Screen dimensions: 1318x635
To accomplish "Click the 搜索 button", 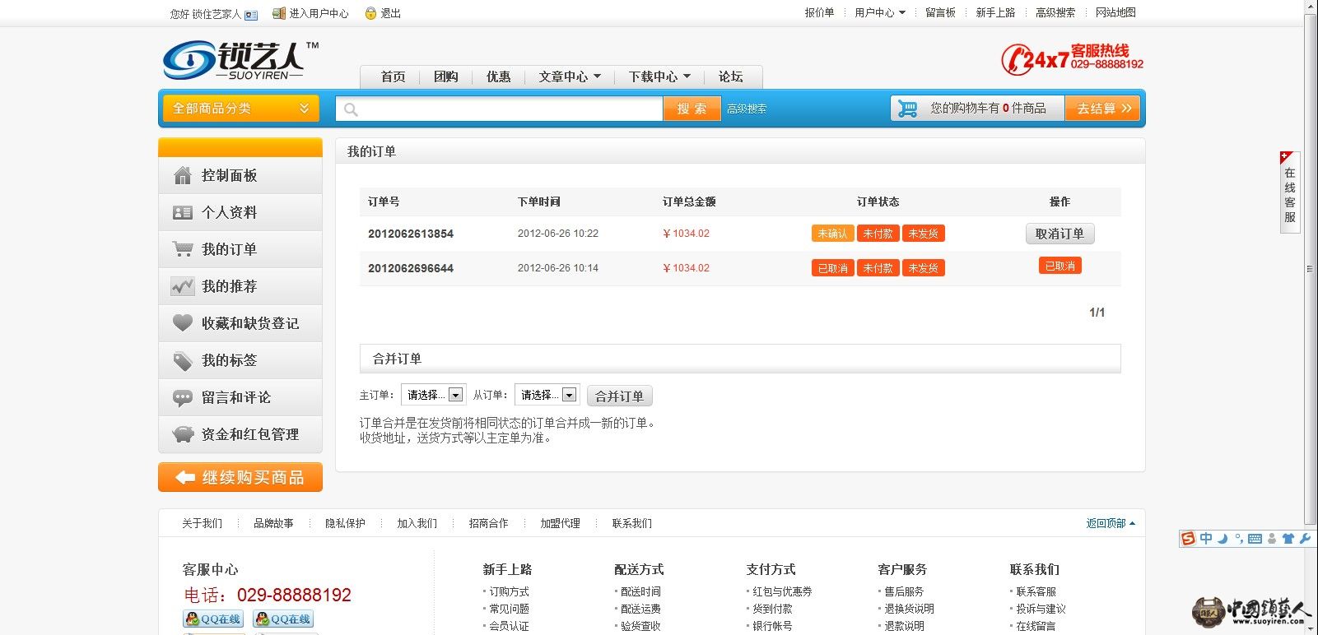I will coord(692,109).
